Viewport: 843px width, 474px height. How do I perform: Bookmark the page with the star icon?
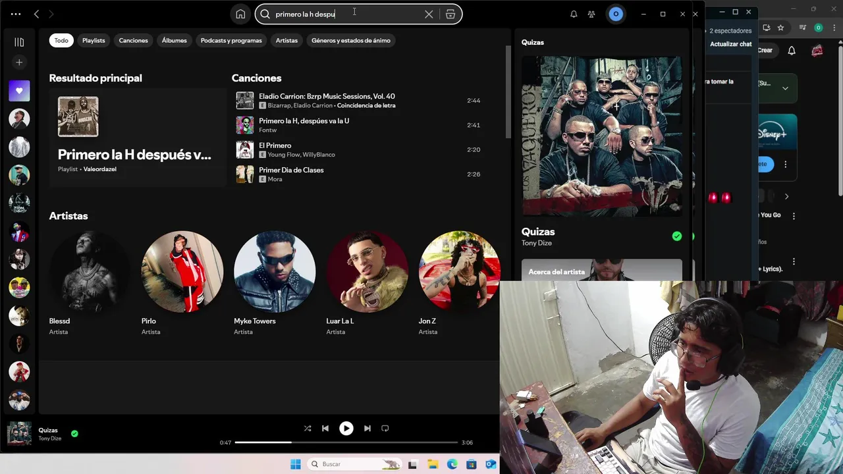tap(780, 28)
